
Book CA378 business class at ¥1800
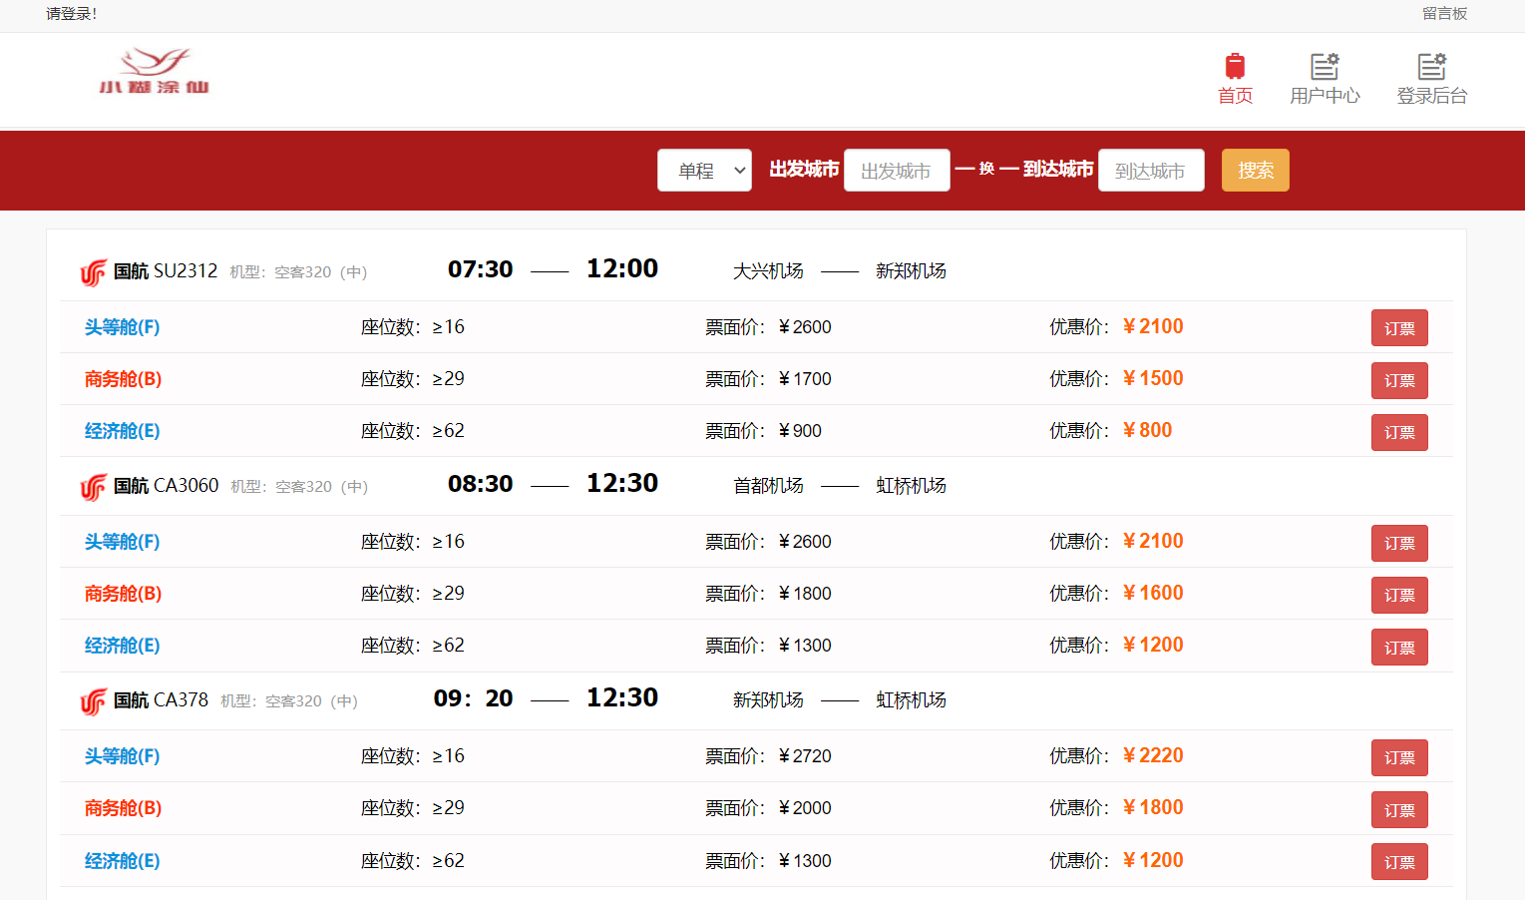point(1399,809)
